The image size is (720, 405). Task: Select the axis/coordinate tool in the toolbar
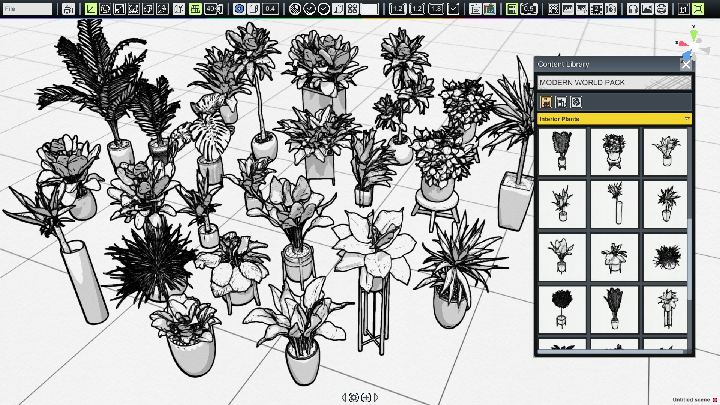pyautogui.click(x=90, y=9)
